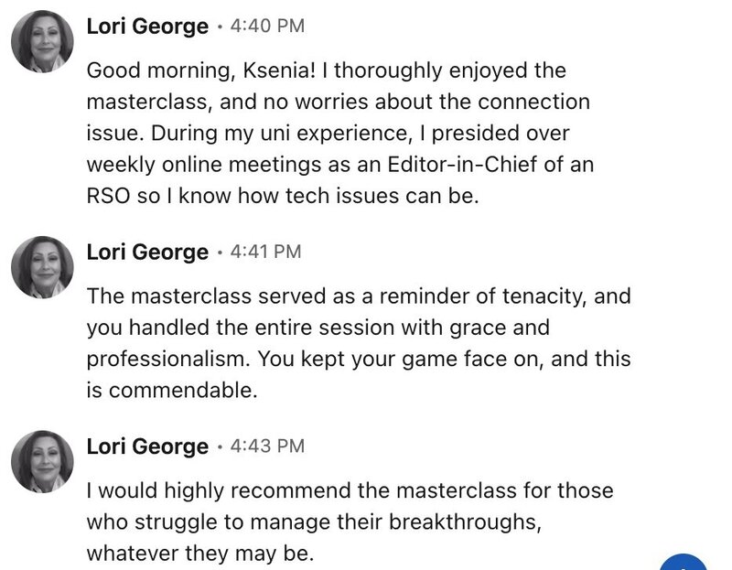Click the 4:40 PM timestamp
The image size is (732, 570).
(x=267, y=26)
